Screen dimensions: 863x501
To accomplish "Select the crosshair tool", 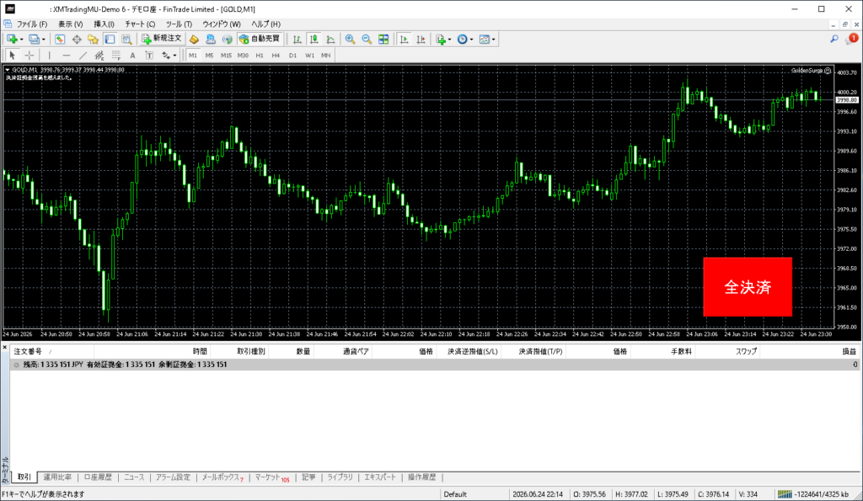I will point(29,55).
